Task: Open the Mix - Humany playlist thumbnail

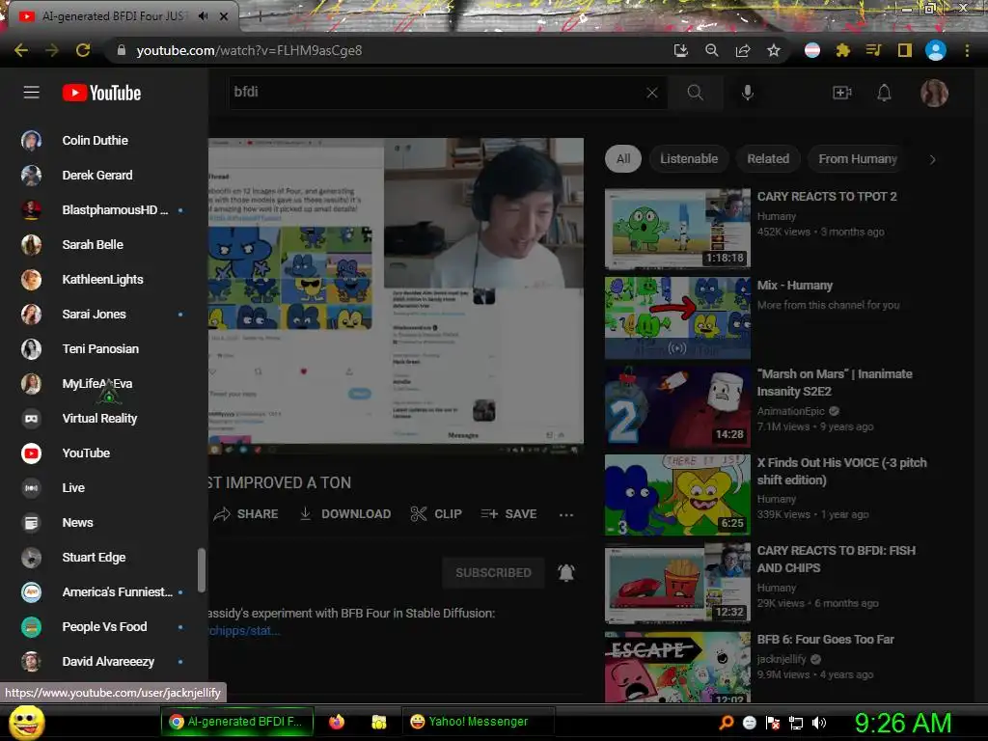Action: 677,317
